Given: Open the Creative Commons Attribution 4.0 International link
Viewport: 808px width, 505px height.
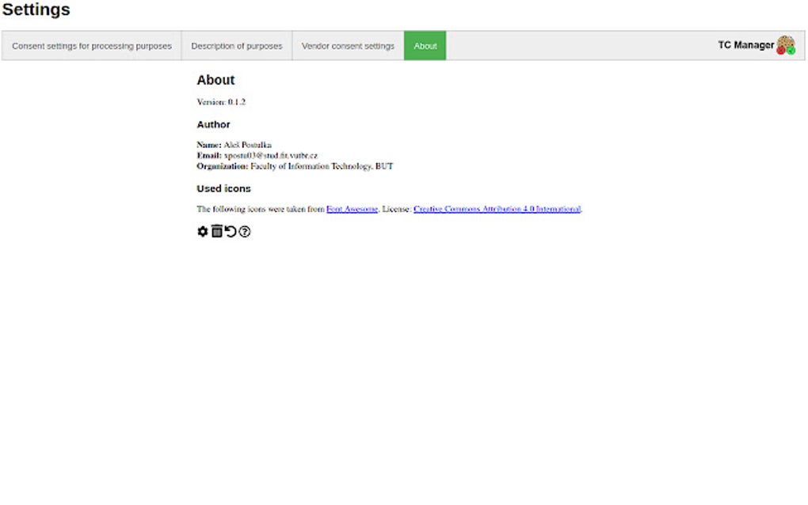Looking at the screenshot, I should click(496, 209).
